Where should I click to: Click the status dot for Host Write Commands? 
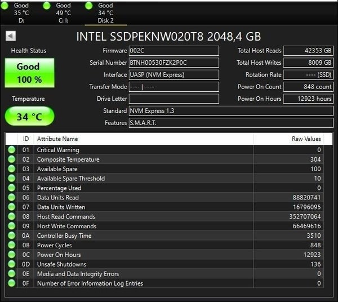[x=12, y=226]
